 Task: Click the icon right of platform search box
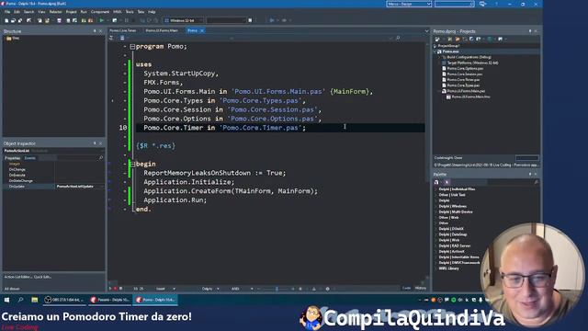coord(250,20)
